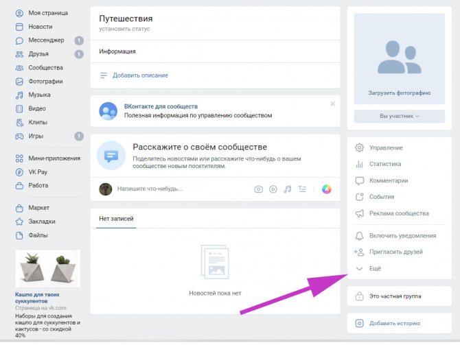This screenshot has height=345, width=460.
Task: Click Загрузить фотографию link
Action: coord(400,93)
